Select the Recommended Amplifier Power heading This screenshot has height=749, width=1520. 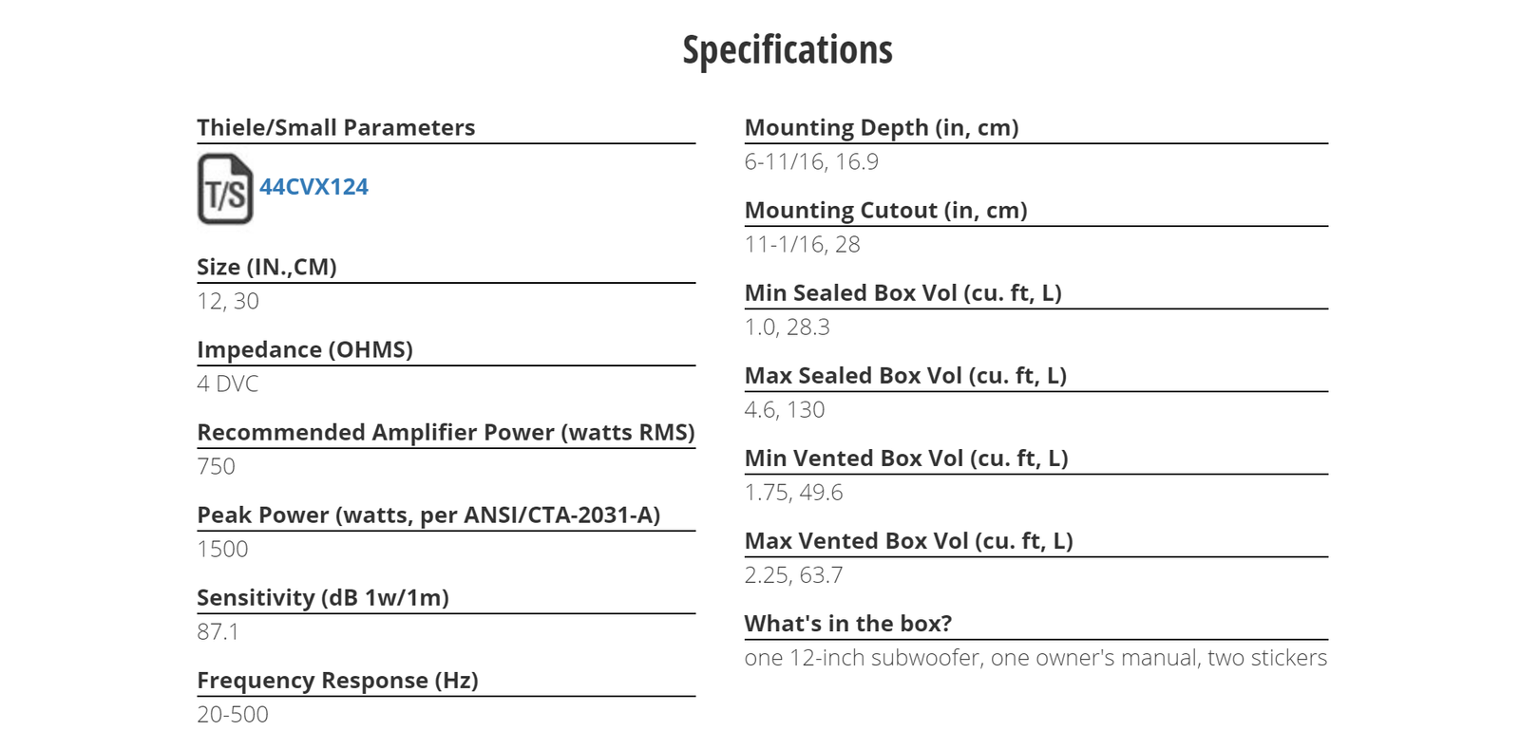[x=446, y=432]
